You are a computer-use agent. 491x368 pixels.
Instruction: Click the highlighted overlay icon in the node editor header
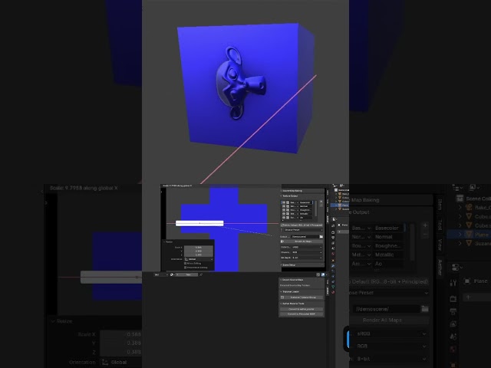[323, 274]
